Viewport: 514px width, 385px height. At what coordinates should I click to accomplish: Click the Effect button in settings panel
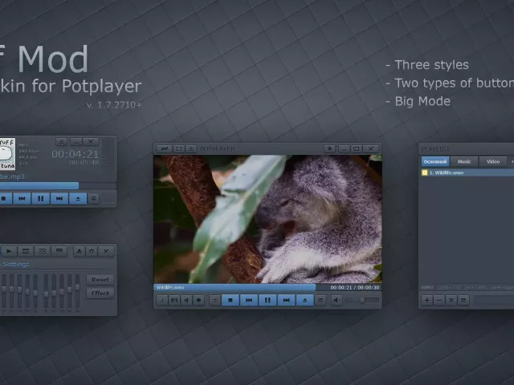click(x=100, y=293)
